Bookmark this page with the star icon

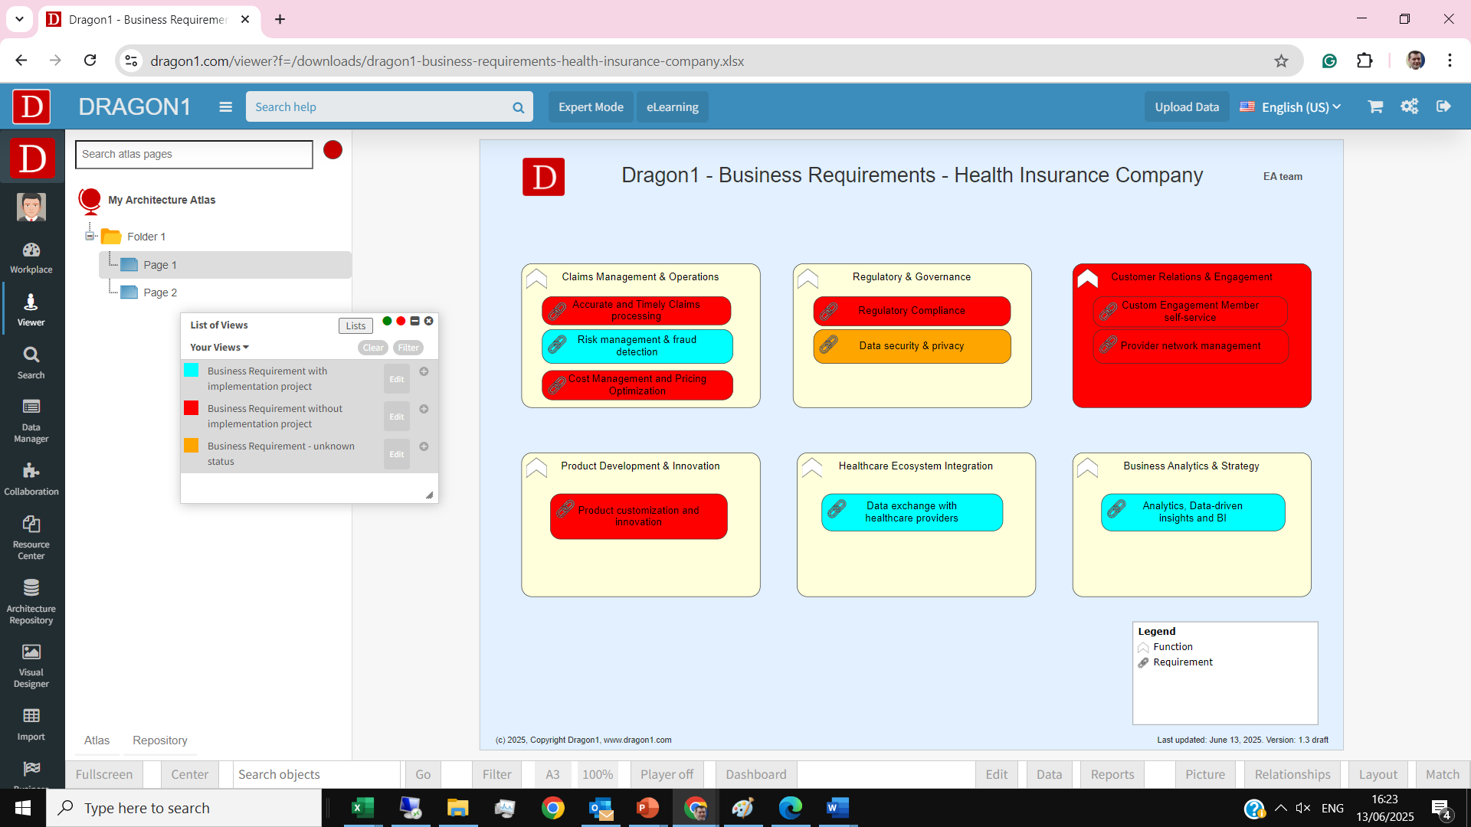point(1281,61)
